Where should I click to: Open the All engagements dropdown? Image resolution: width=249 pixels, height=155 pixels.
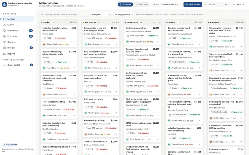point(124,14)
